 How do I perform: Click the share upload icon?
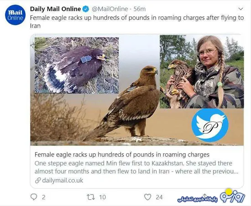pos(205,196)
